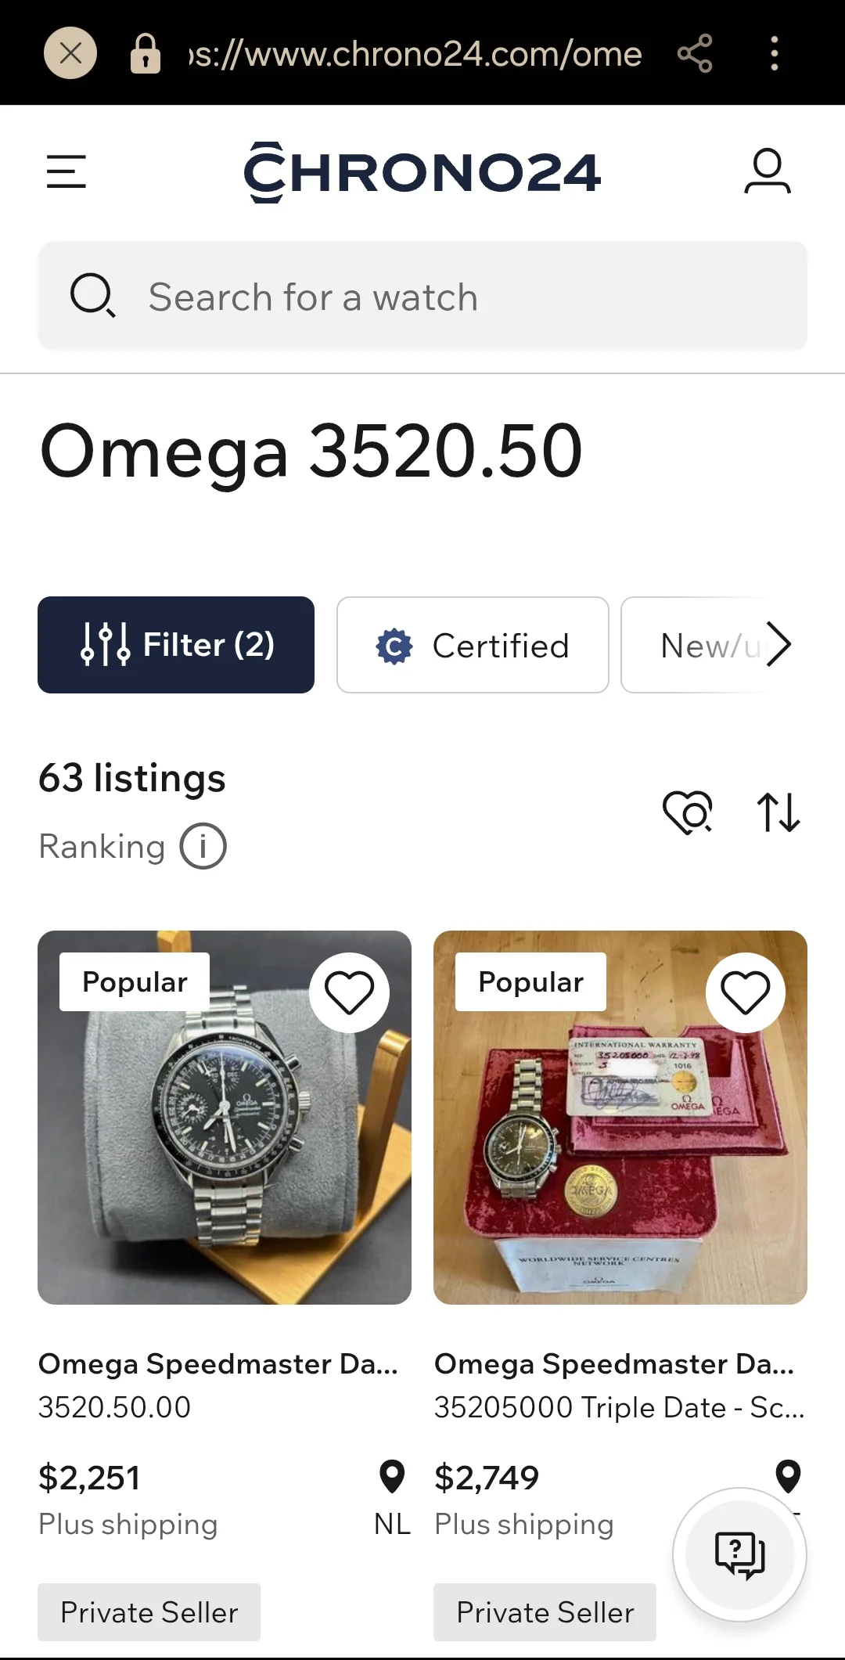Tap the browser share icon
The height and width of the screenshot is (1660, 845).
pos(695,53)
